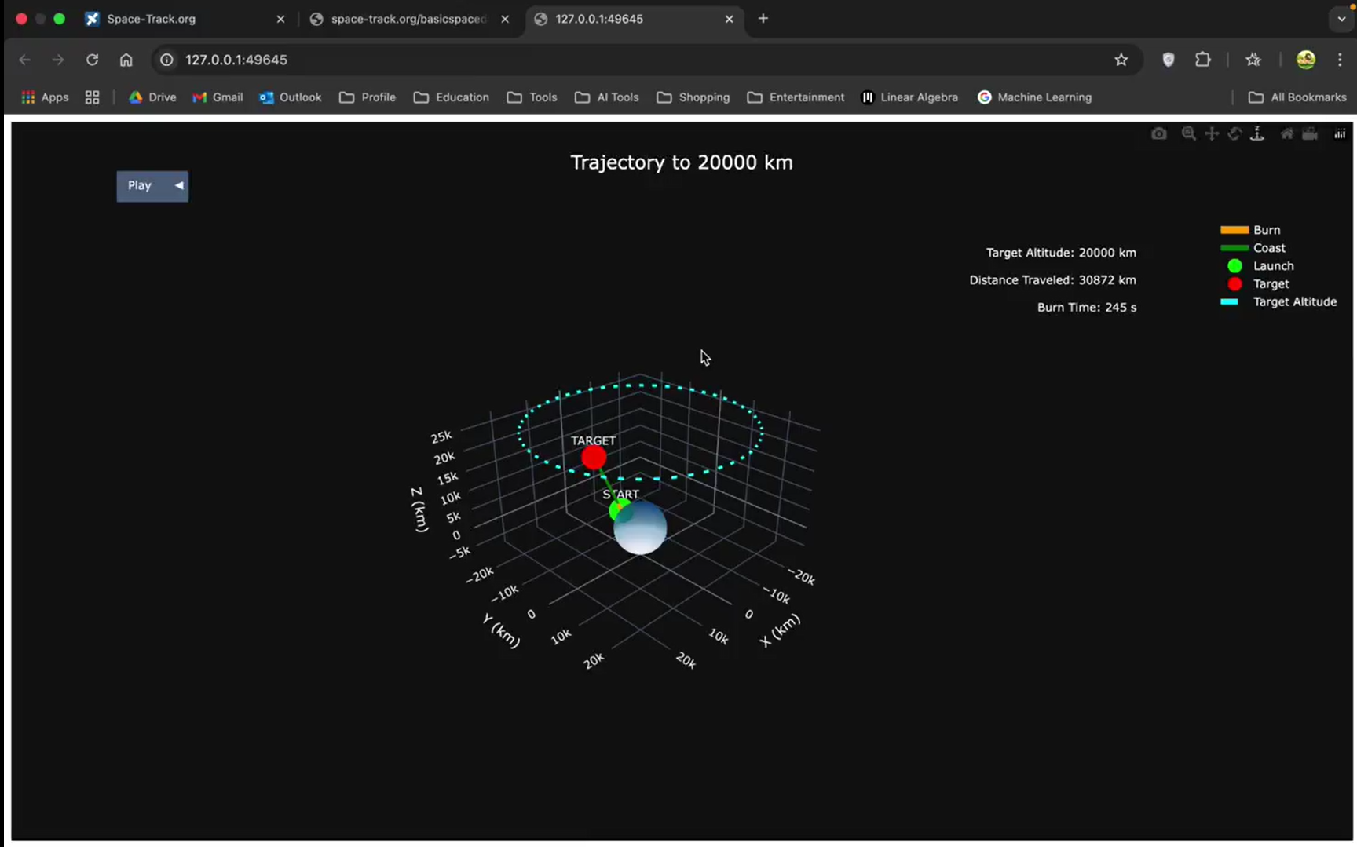1357x847 pixels.
Task: Go back to previous page
Action: (24, 60)
